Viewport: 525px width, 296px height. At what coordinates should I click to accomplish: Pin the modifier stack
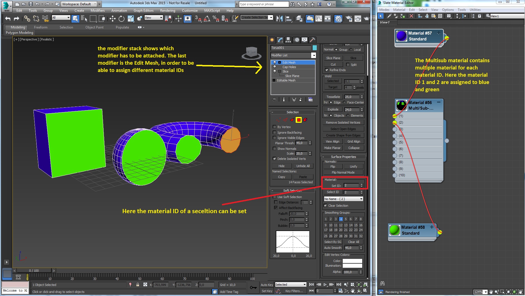pyautogui.click(x=274, y=99)
